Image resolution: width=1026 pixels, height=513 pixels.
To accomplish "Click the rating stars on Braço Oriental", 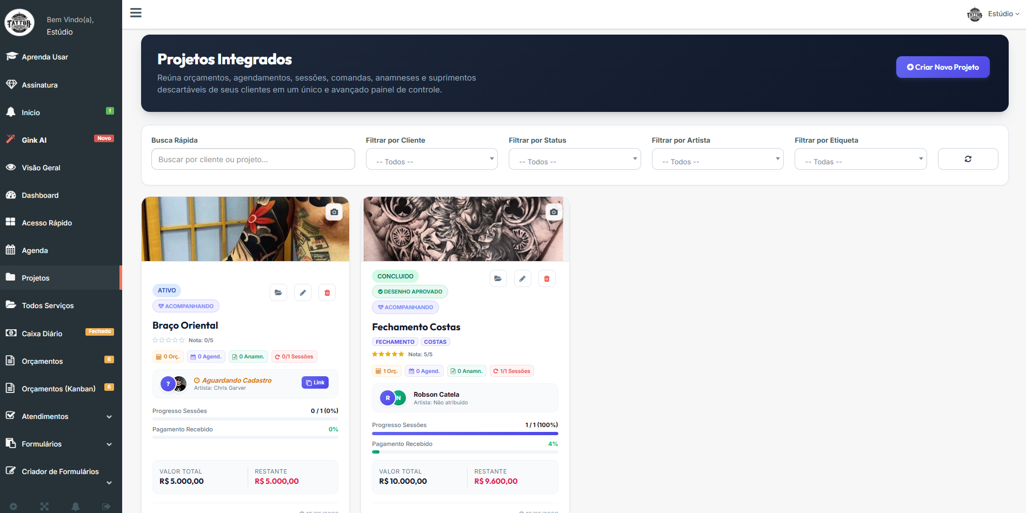I will coord(169,340).
